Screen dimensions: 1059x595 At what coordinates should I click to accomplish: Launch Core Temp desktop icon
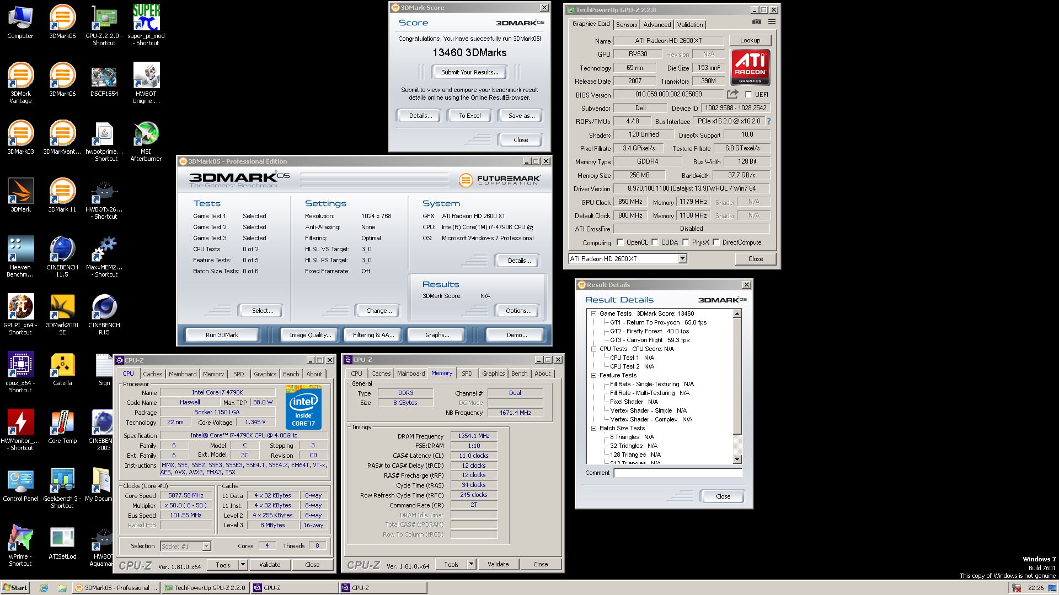[62, 427]
